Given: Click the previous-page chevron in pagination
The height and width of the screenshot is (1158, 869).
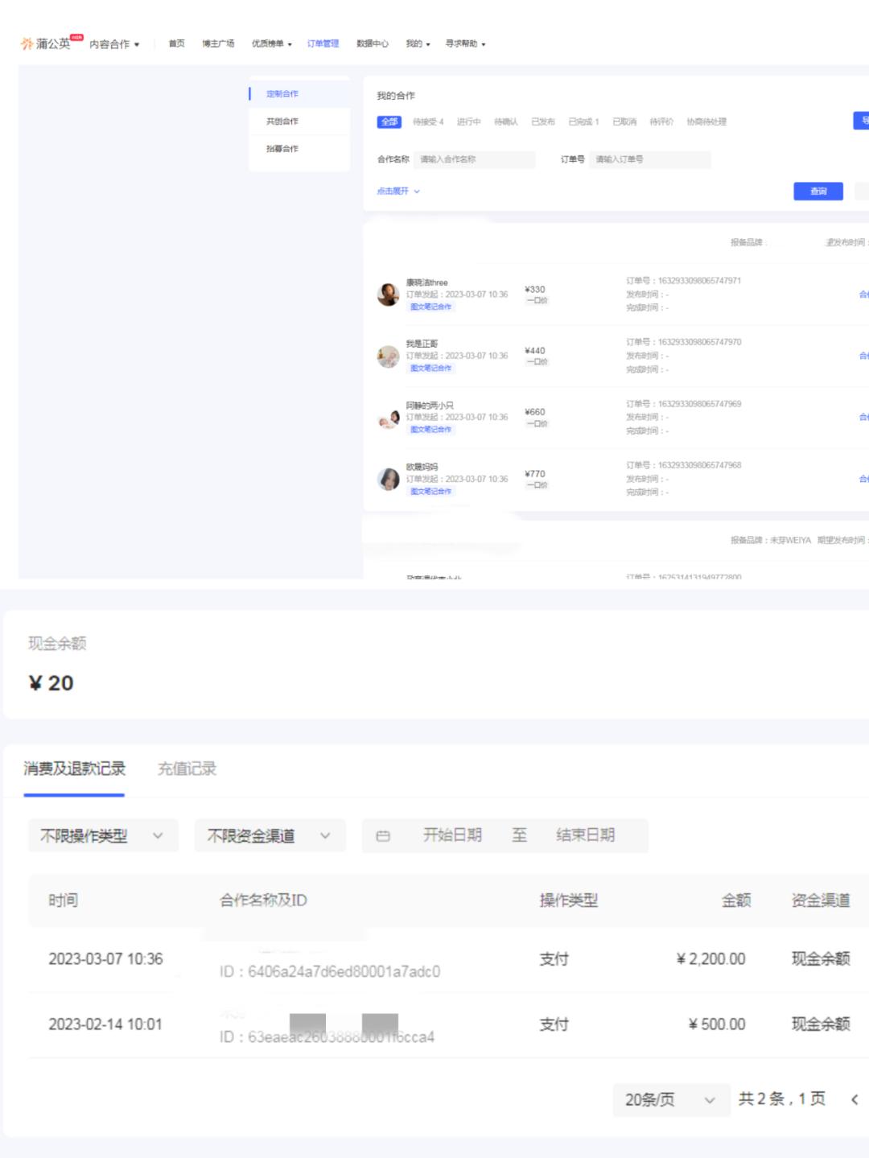Looking at the screenshot, I should 855,1100.
